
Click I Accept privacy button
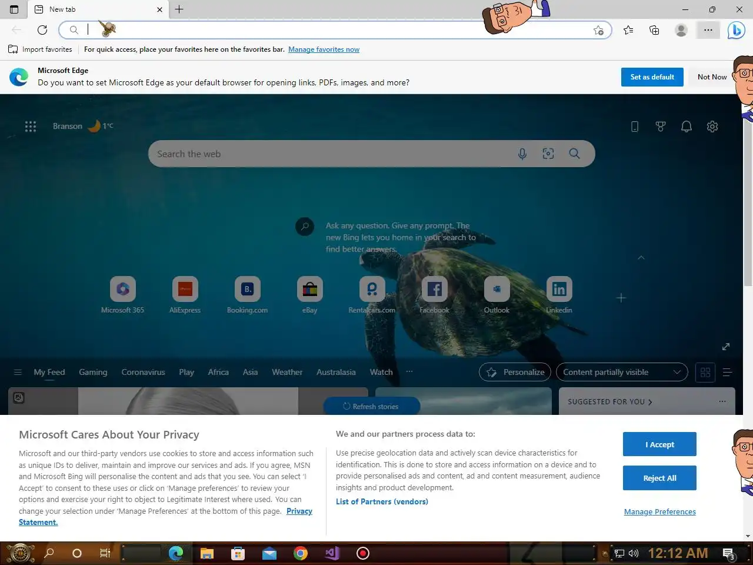[659, 444]
